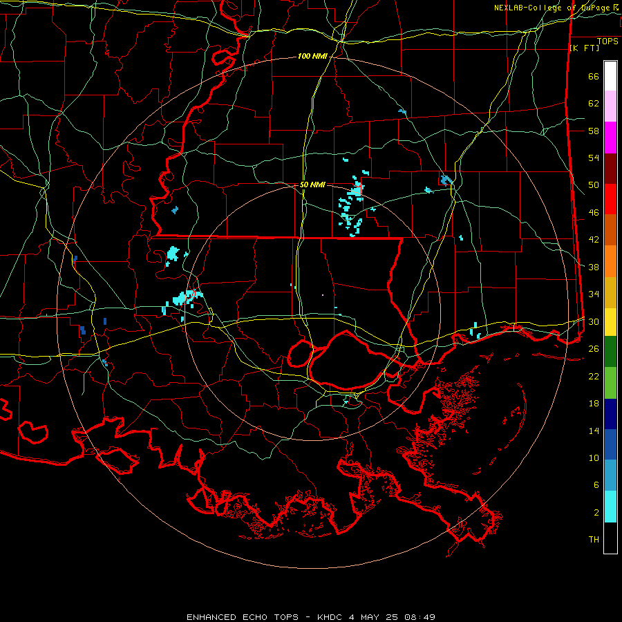Click the '50 NMI' range ring label
The height and width of the screenshot is (622, 622).
pyautogui.click(x=312, y=185)
